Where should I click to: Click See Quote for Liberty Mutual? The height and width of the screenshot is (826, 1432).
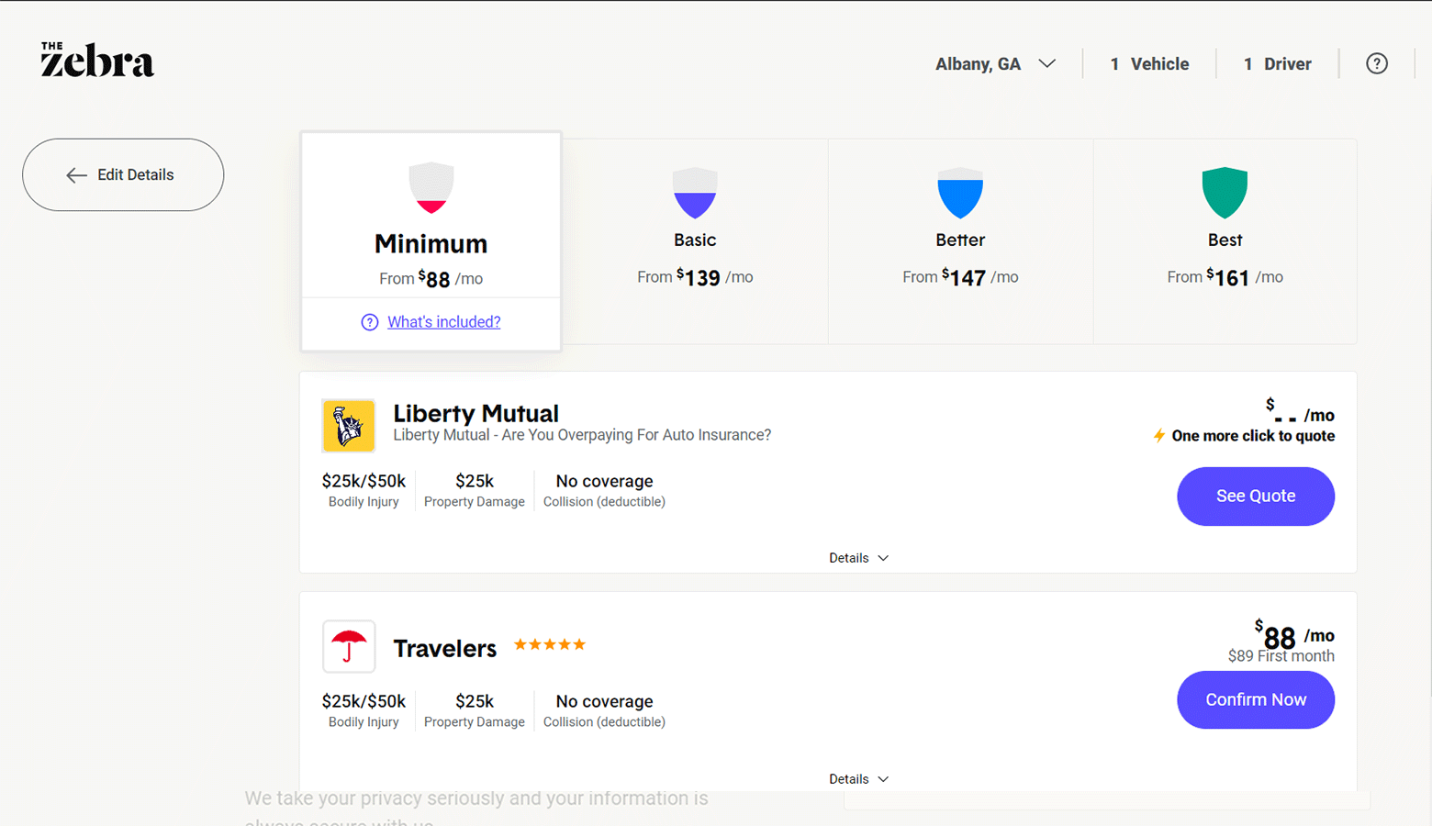pos(1255,497)
